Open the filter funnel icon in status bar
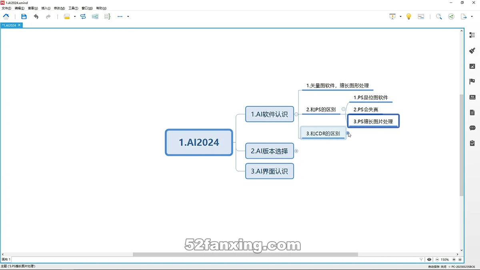This screenshot has width=480, height=270. 421,260
